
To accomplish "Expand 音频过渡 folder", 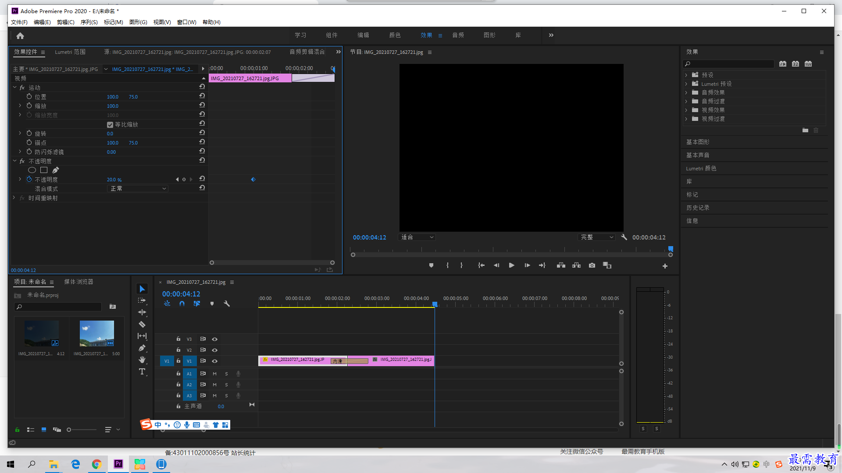I will click(686, 101).
